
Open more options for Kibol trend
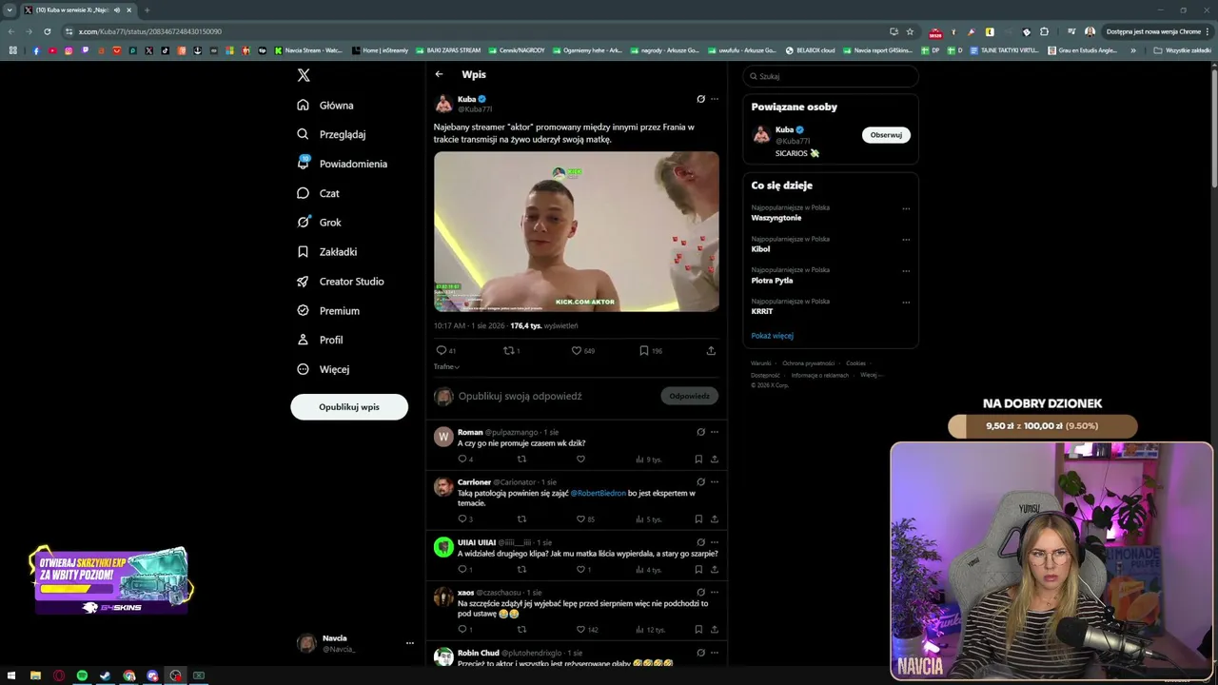[x=906, y=240]
